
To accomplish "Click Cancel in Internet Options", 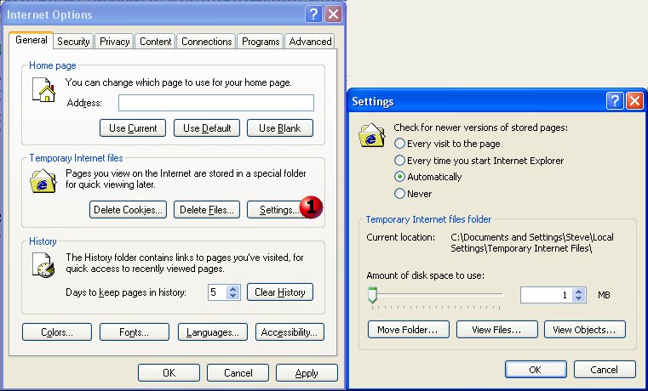I will [238, 373].
